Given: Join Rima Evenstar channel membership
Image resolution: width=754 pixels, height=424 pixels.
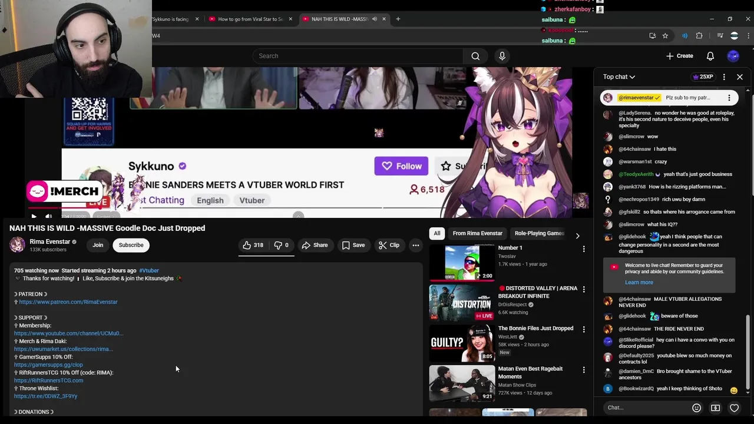Looking at the screenshot, I should (98, 245).
